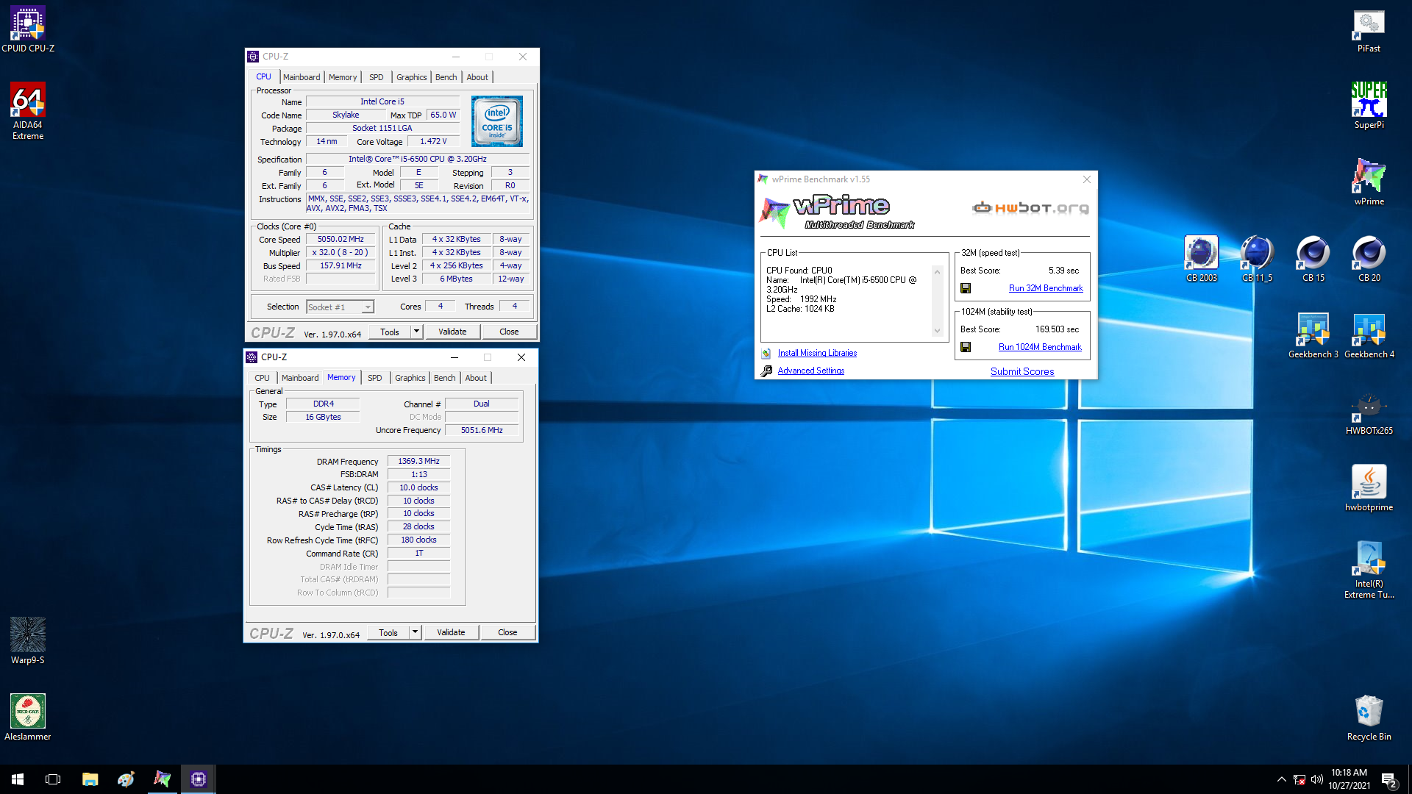Open the Recycle Bin
The height and width of the screenshot is (794, 1412).
tap(1369, 718)
